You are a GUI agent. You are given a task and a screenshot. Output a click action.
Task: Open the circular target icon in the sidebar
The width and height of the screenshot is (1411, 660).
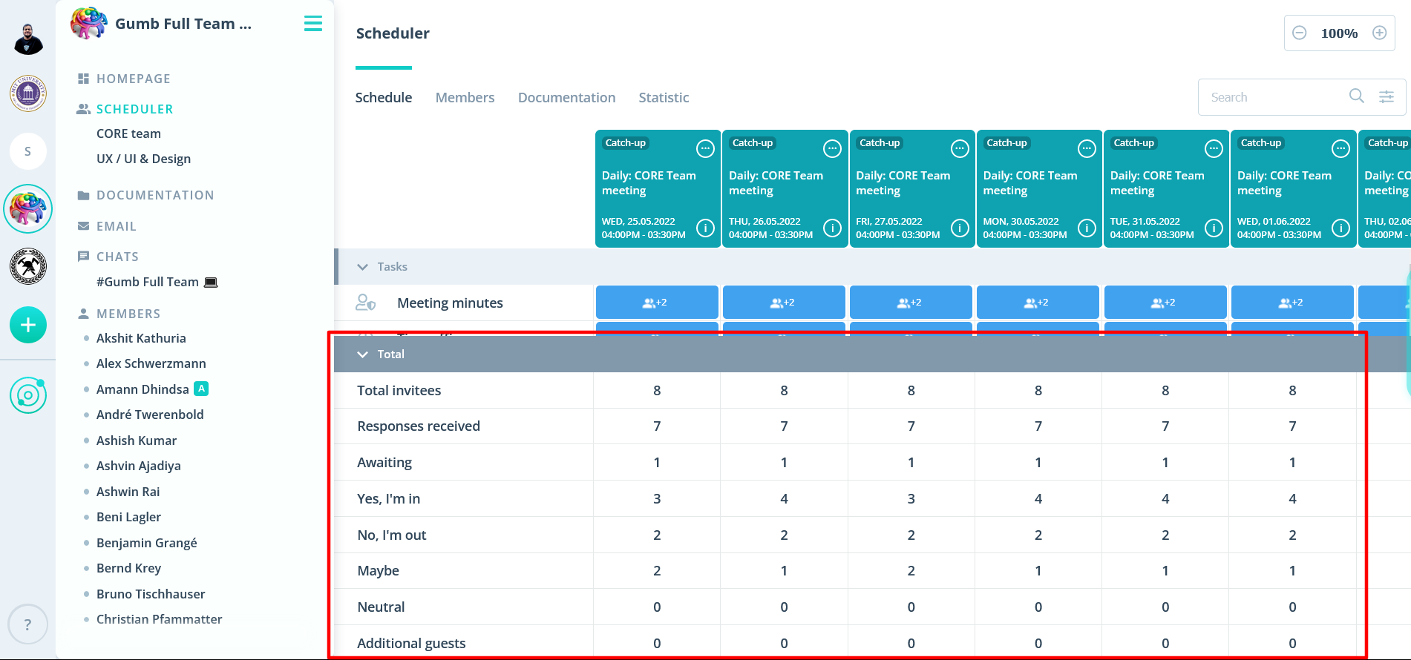[28, 395]
